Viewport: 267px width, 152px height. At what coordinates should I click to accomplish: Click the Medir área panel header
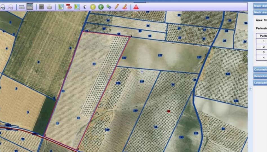(260, 12)
